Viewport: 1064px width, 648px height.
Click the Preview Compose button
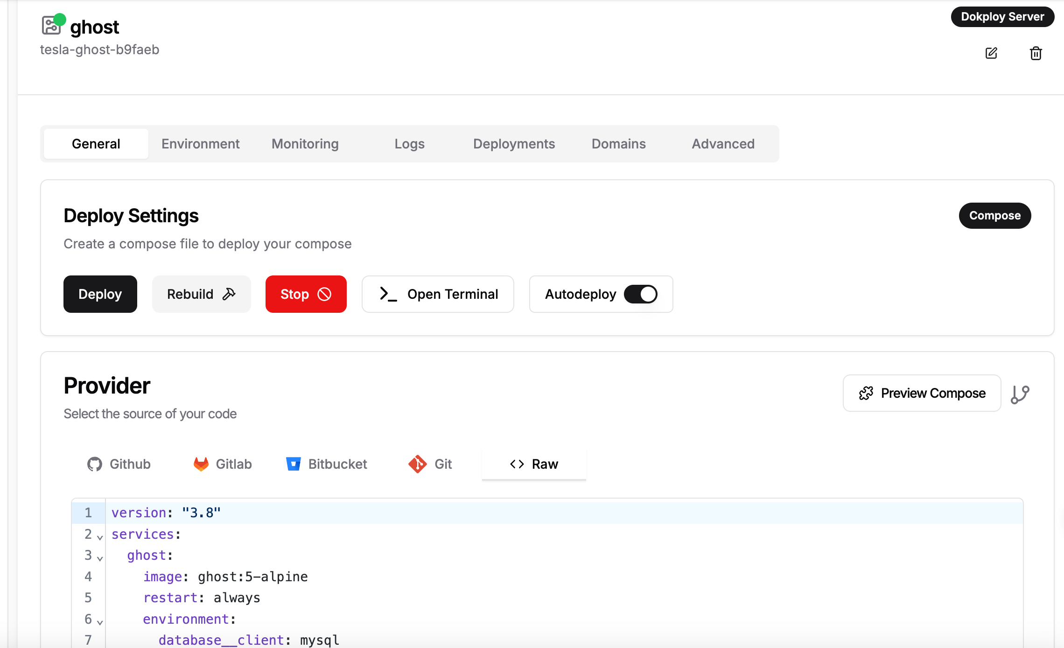tap(922, 393)
